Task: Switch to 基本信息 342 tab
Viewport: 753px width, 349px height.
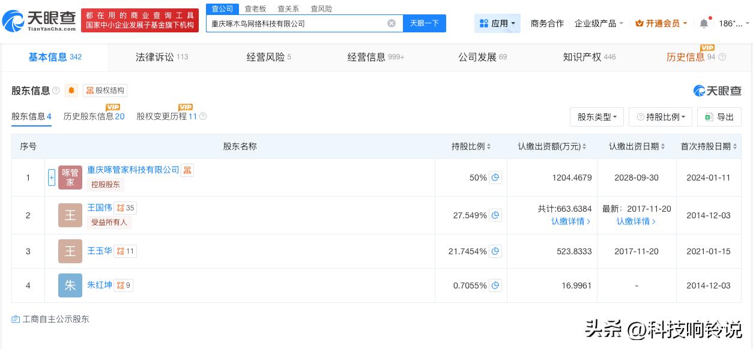Action: (x=55, y=57)
